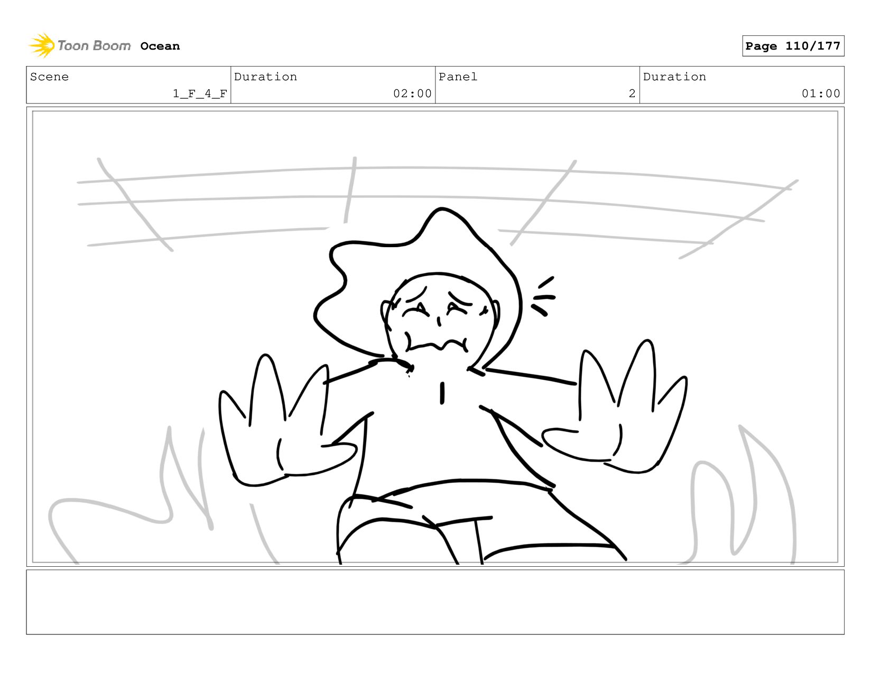This screenshot has height=674, width=871.
Task: Select the scene duration value '02:00'
Action: (412, 93)
